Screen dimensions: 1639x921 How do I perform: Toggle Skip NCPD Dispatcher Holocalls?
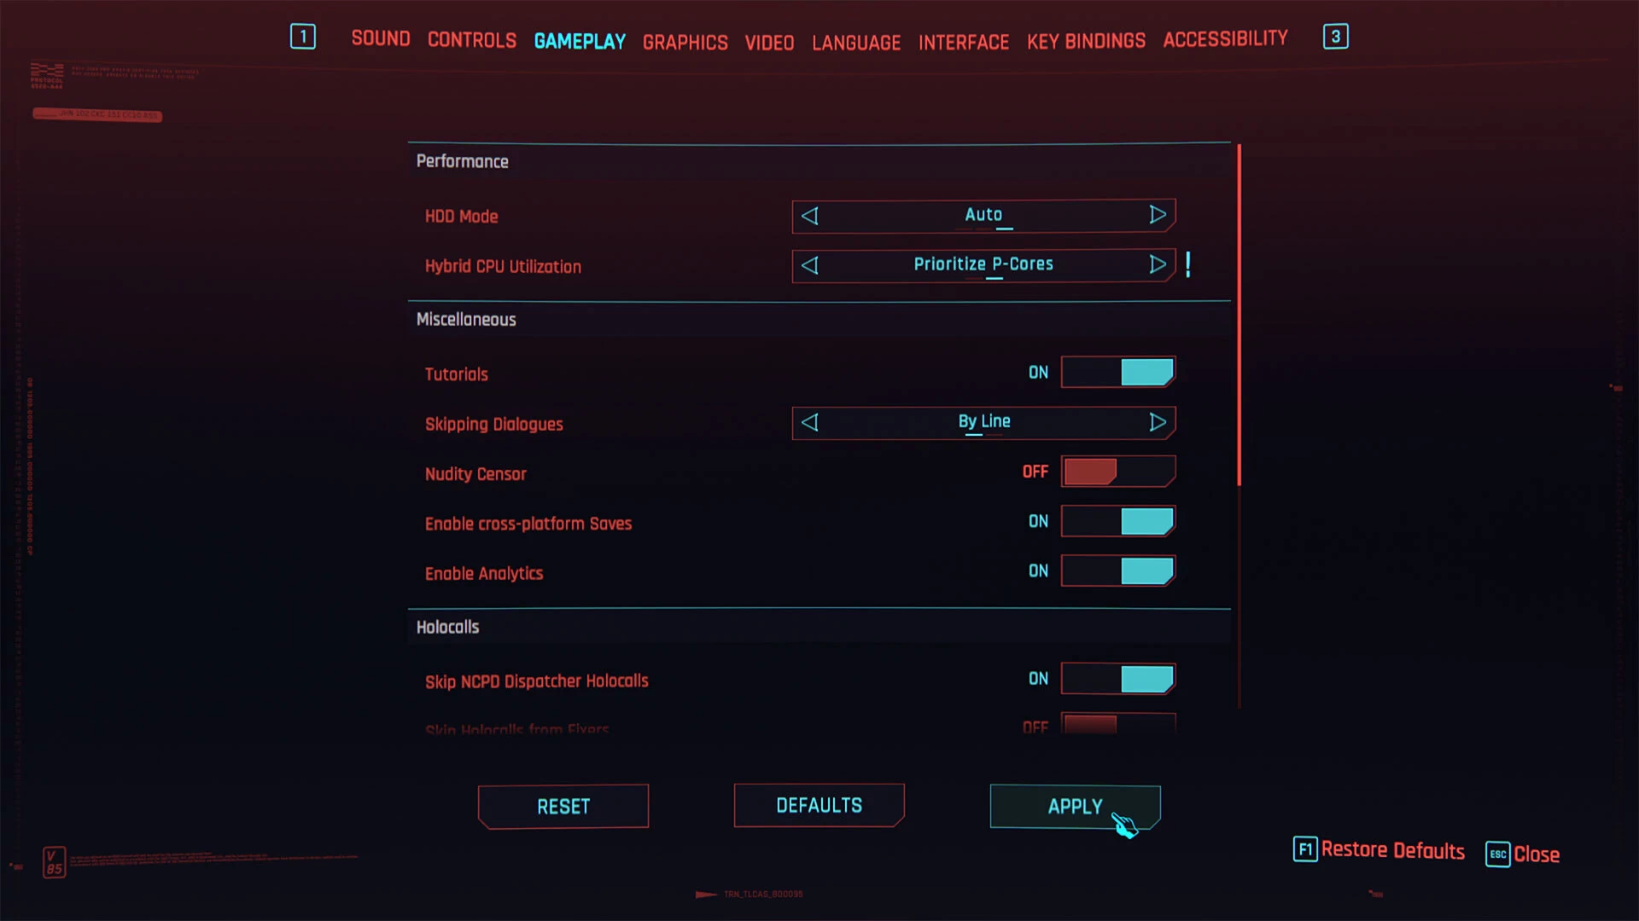point(1117,679)
